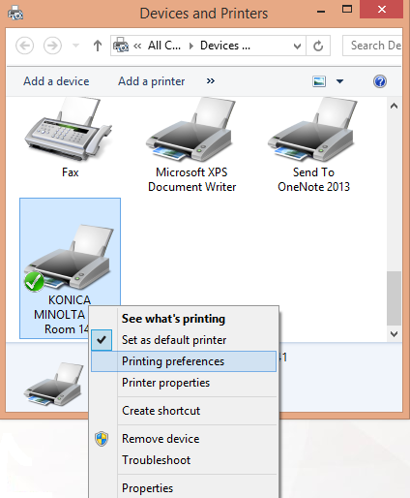Refresh the Devices and Printers view

tap(318, 46)
